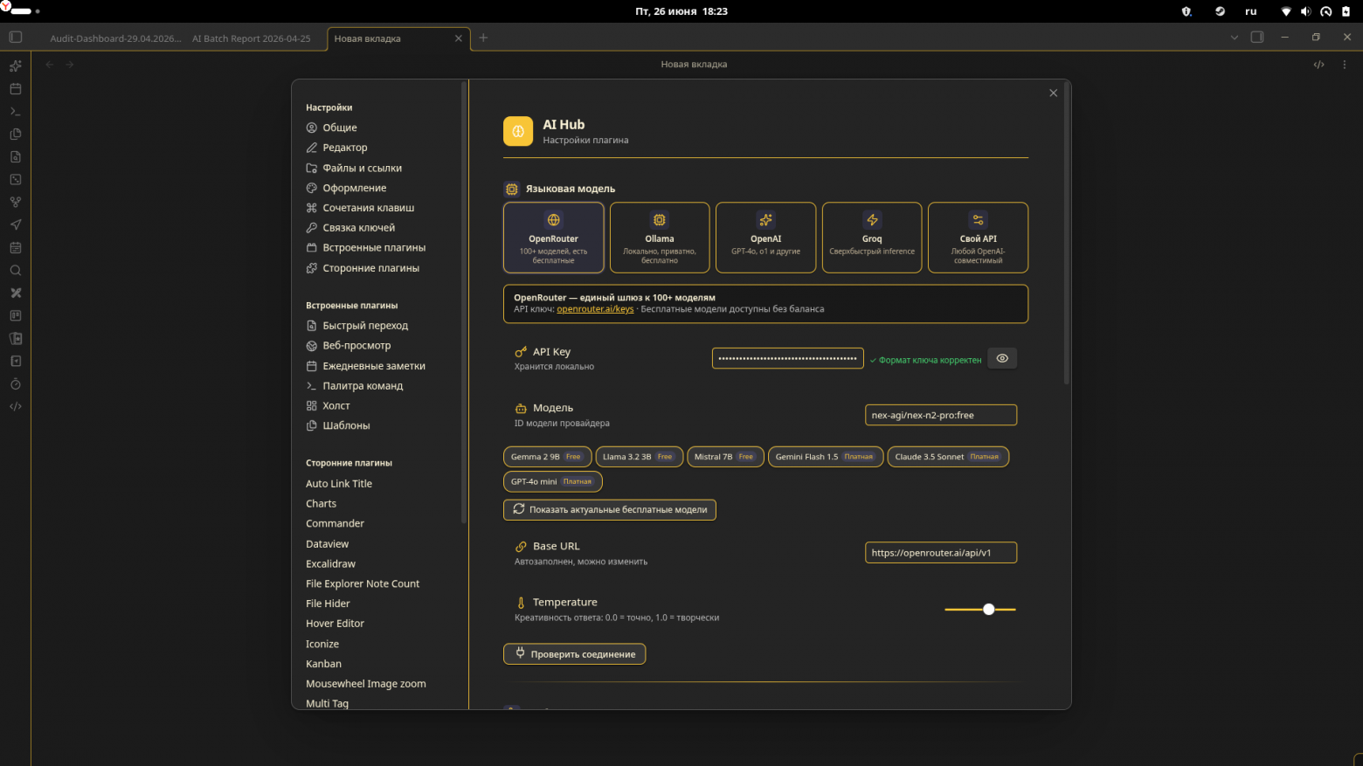
Task: Open the Wi-Fi network tray icon
Action: tap(1286, 11)
